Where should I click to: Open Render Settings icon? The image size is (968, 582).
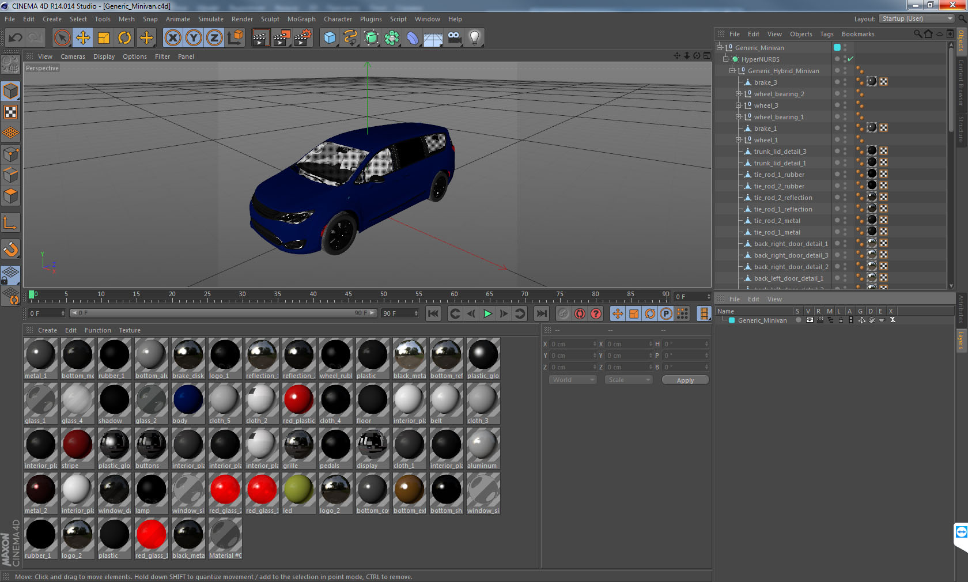tap(302, 38)
